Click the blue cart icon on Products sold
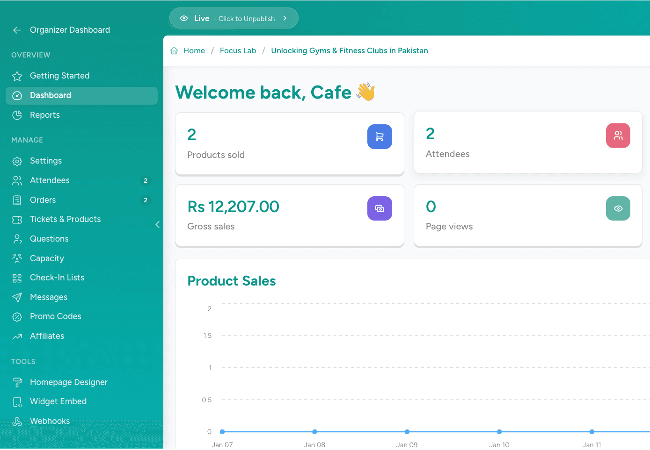650x450 pixels. click(380, 137)
